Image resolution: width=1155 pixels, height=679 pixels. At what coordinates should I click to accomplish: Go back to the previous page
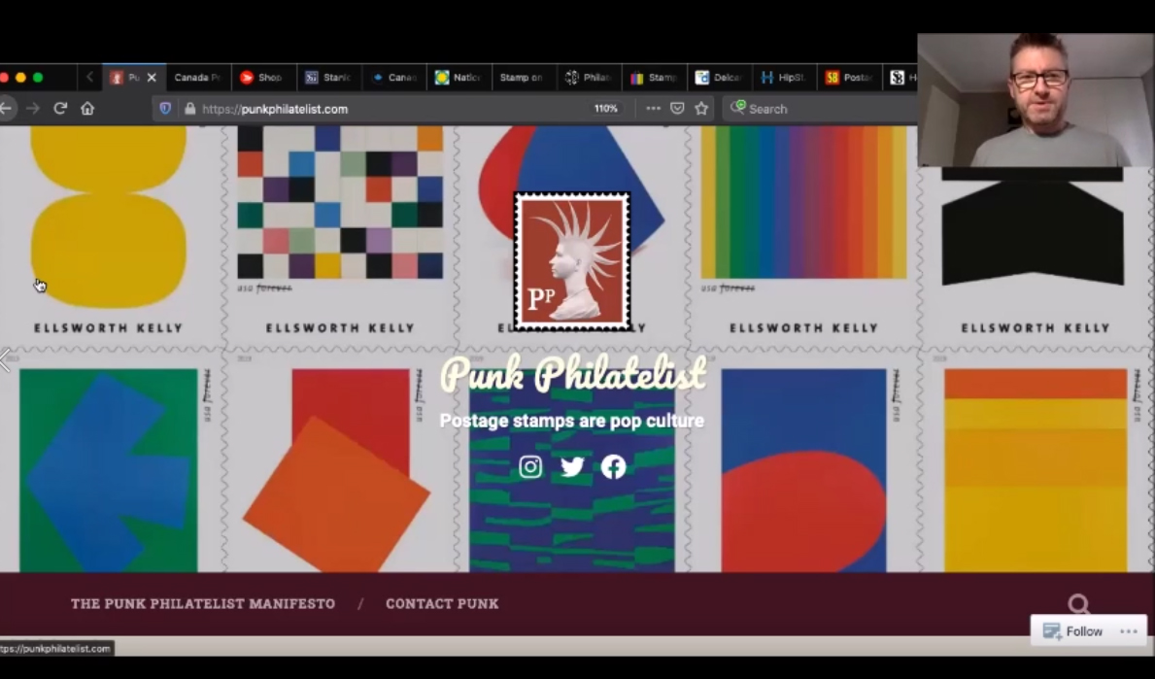[7, 108]
